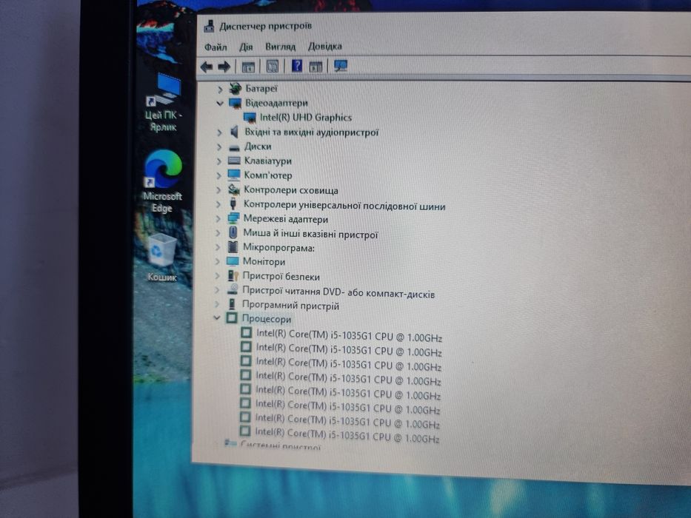Select the Контролери сховища icon
Screen dimensions: 691x518
pos(233,189)
